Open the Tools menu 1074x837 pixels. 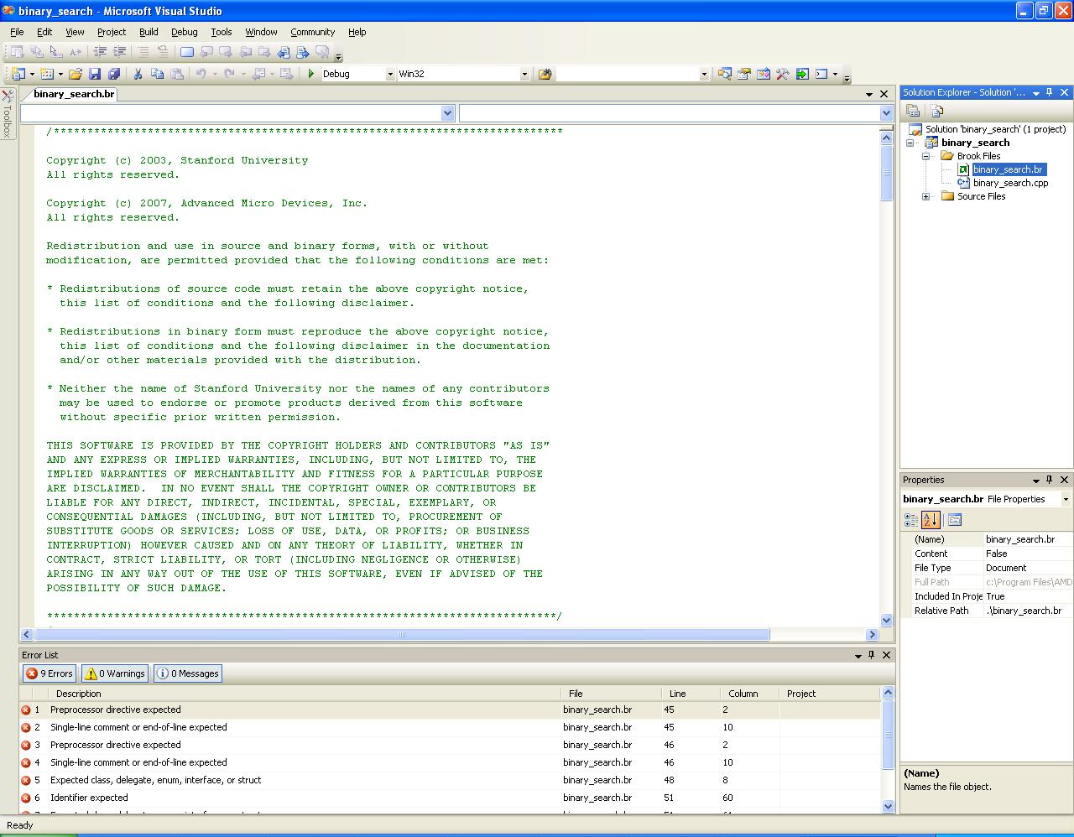(222, 32)
